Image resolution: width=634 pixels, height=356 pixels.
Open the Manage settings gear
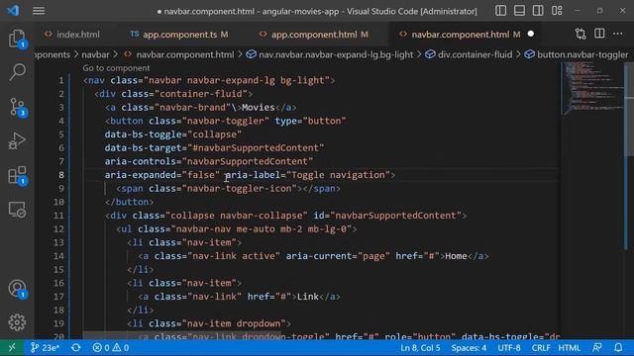point(17,322)
